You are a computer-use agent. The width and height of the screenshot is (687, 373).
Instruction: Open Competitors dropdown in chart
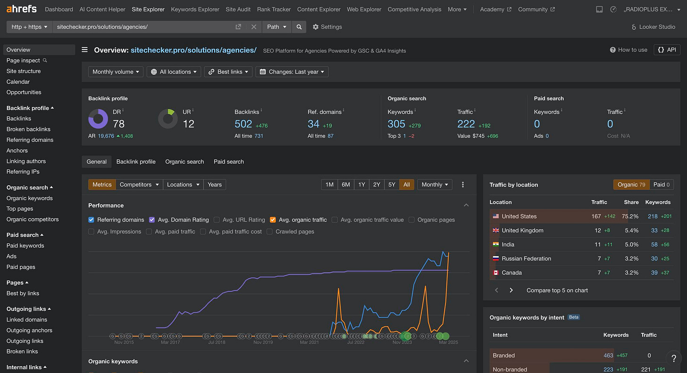139,184
